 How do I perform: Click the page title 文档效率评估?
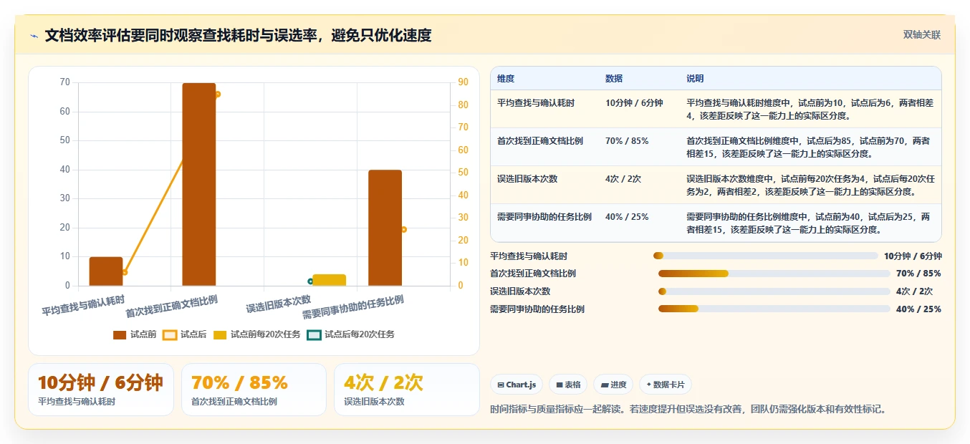[238, 35]
